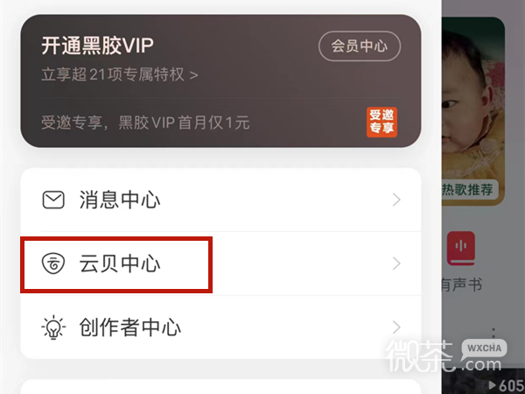Viewport: 525px width, 394px height.
Task: Select the 创作者中心 menu item
Action: (x=220, y=327)
